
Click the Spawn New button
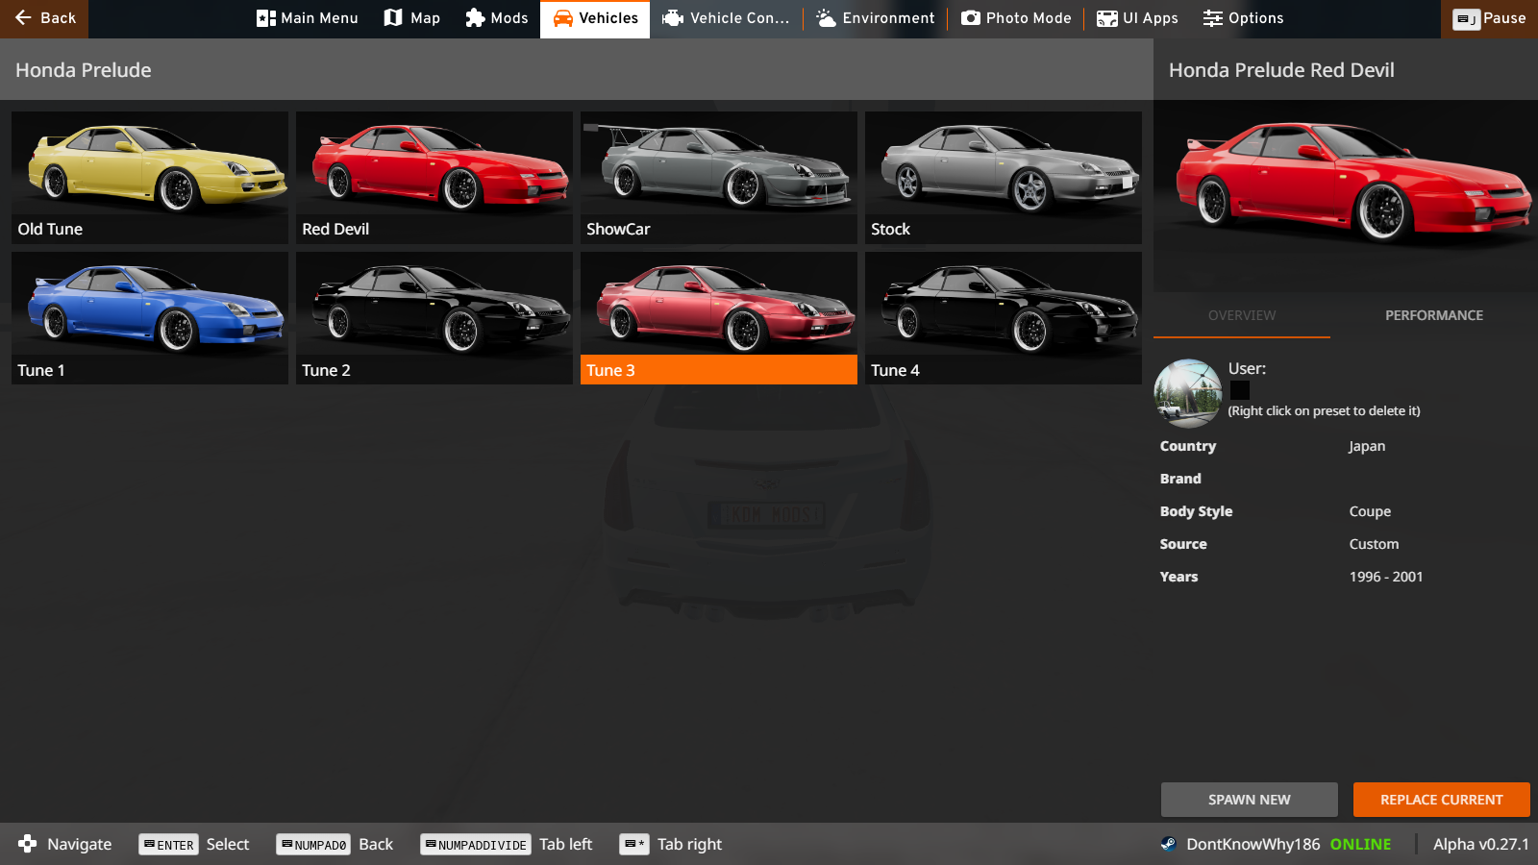[1250, 800]
